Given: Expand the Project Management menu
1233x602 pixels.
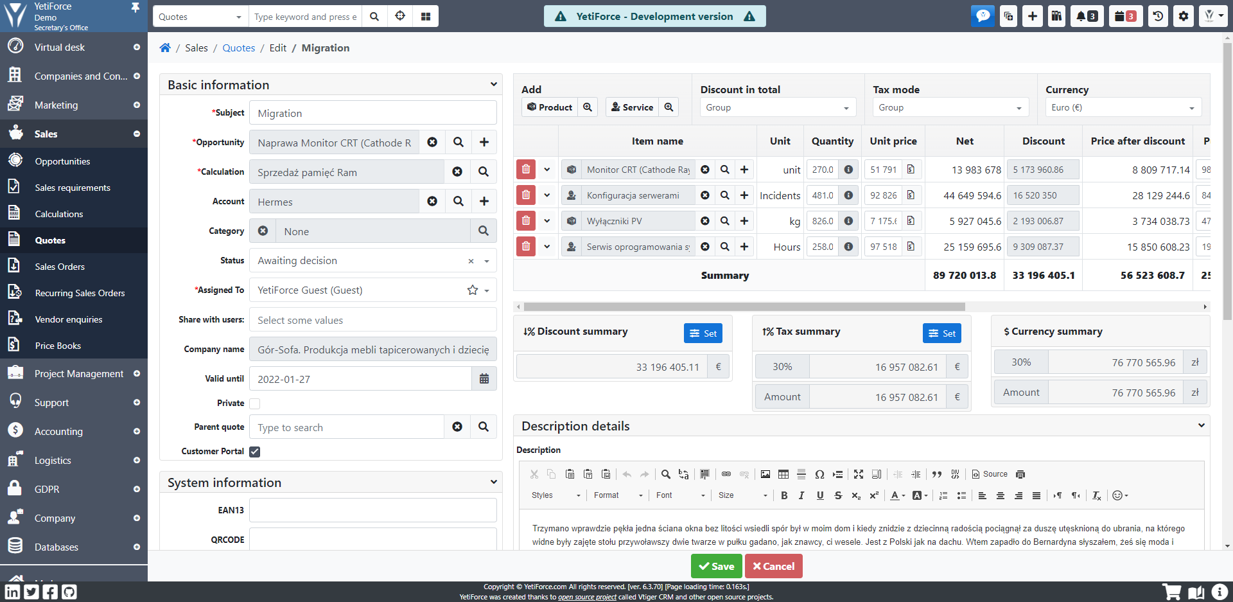Looking at the screenshot, I should [x=74, y=373].
